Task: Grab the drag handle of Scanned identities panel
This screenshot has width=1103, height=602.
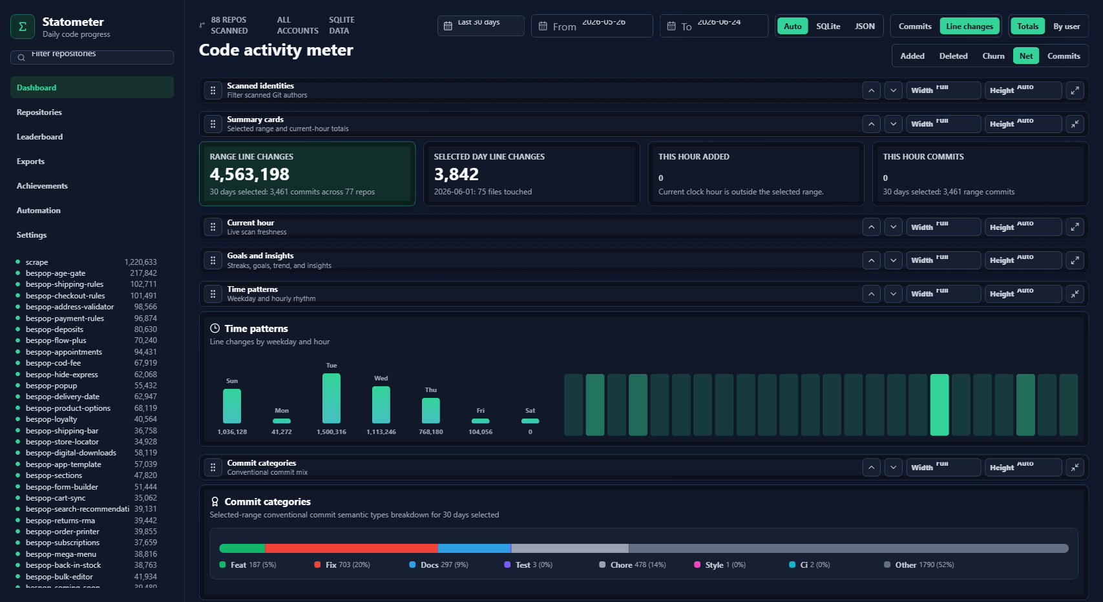Action: tap(213, 90)
